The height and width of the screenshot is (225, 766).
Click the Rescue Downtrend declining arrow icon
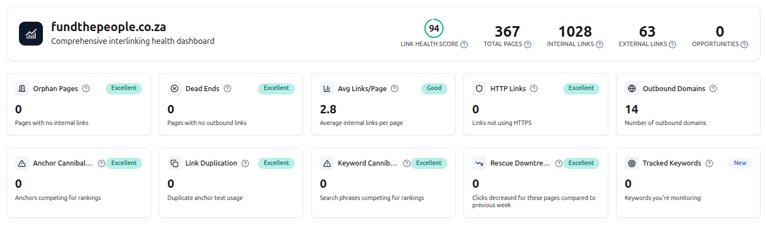[479, 163]
